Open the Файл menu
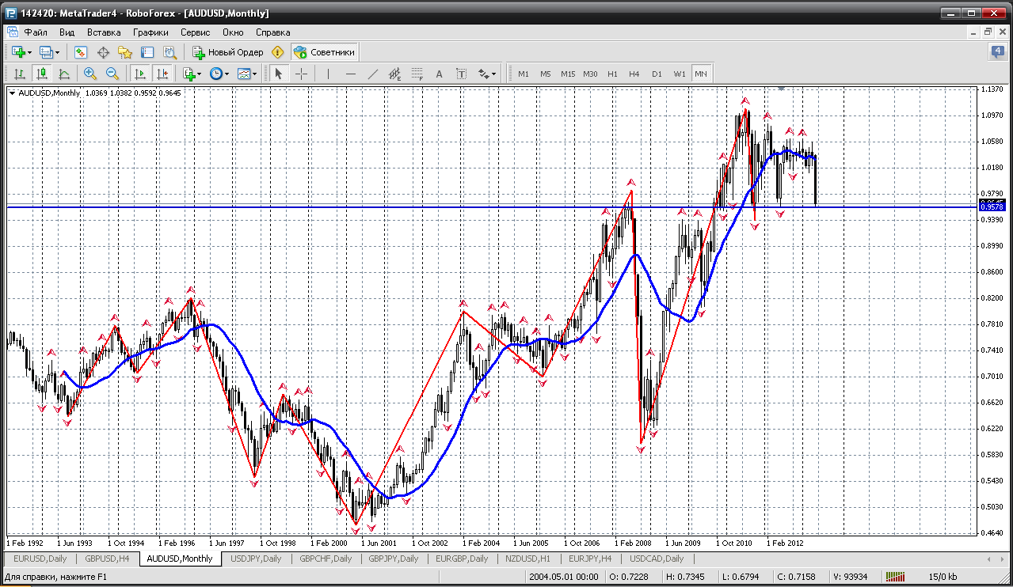 point(36,32)
